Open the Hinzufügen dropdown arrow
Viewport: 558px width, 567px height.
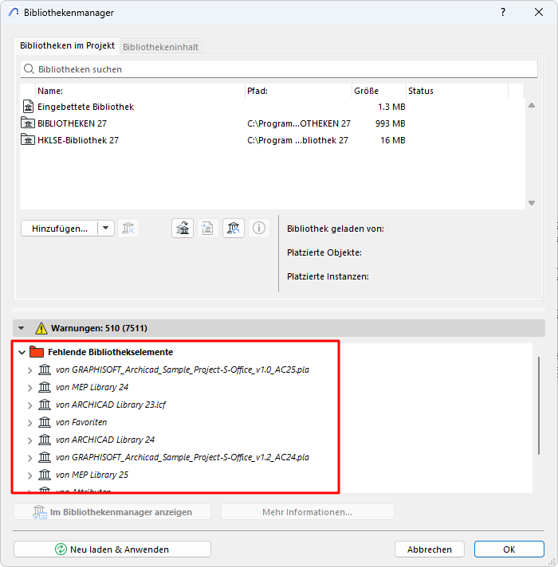click(106, 229)
